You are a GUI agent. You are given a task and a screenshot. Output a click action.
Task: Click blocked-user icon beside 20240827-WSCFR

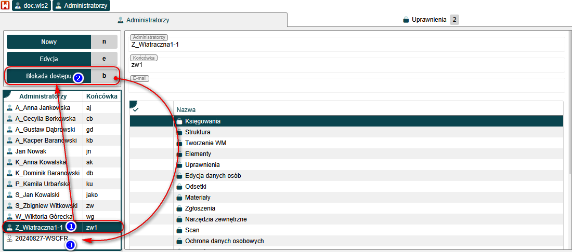pos(10,238)
